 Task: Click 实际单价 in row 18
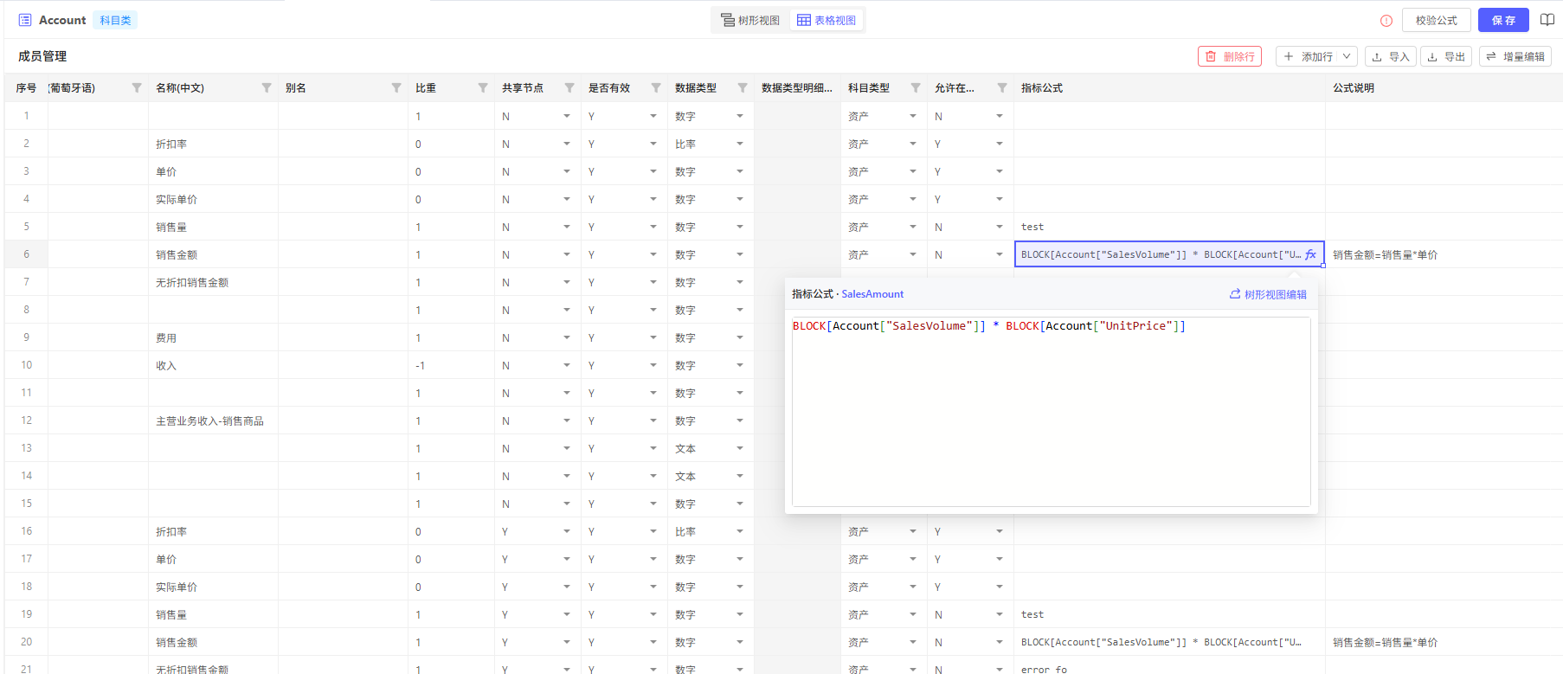point(177,587)
